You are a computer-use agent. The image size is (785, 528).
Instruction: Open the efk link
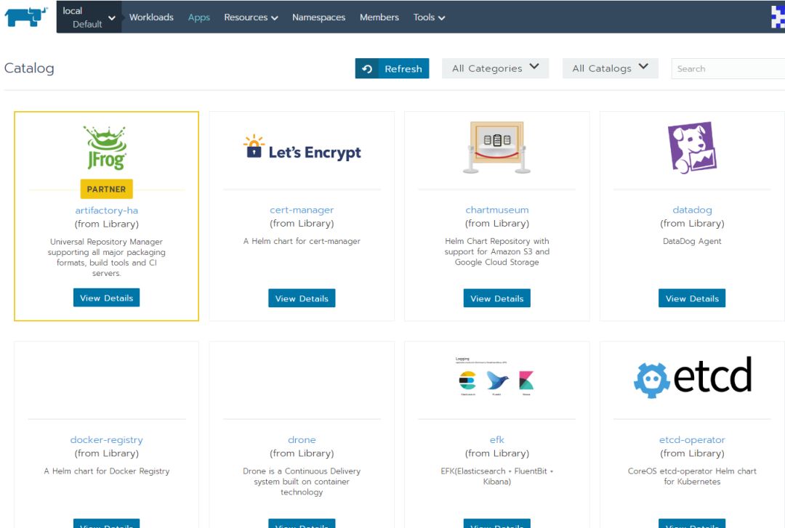click(x=496, y=439)
